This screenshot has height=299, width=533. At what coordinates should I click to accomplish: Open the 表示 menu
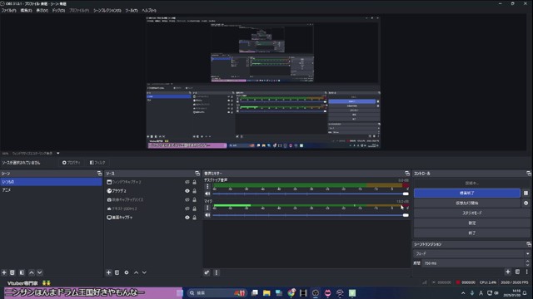point(42,11)
